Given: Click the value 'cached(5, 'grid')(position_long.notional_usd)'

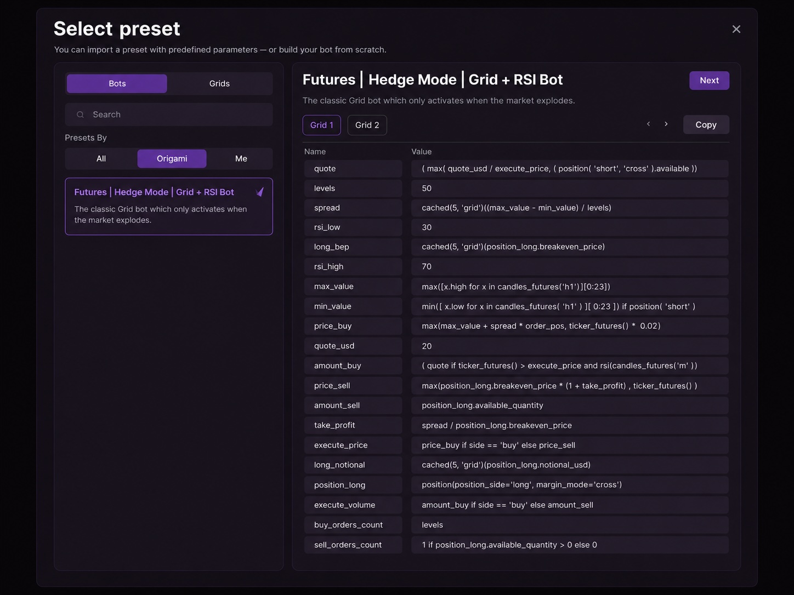Looking at the screenshot, I should pyautogui.click(x=570, y=465).
